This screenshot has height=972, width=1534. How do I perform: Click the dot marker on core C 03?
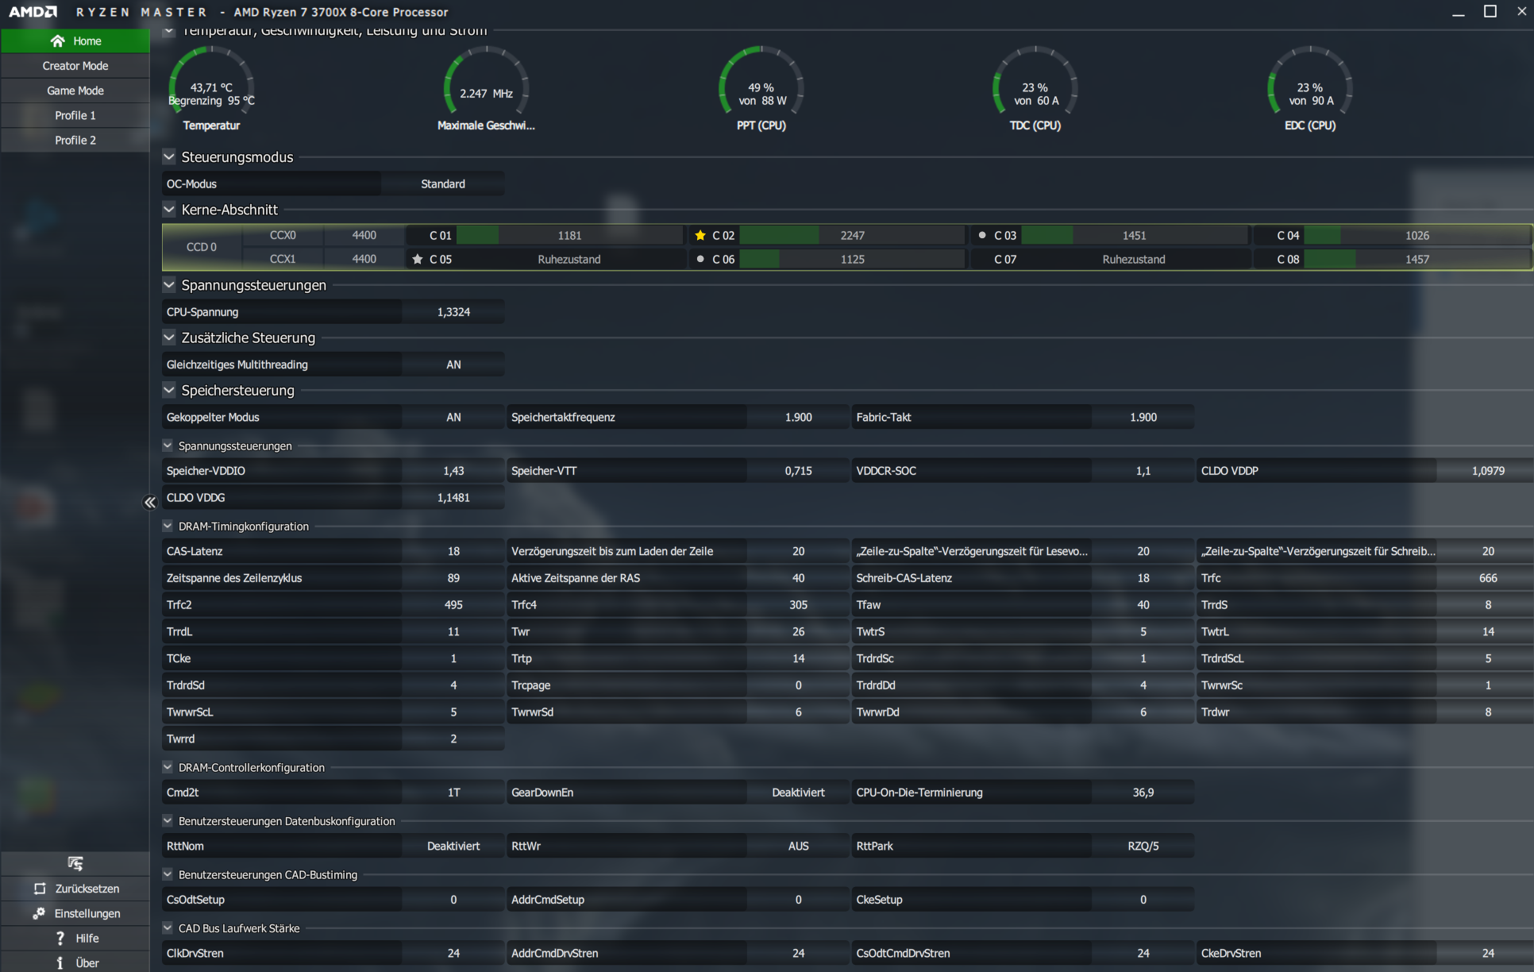(982, 236)
